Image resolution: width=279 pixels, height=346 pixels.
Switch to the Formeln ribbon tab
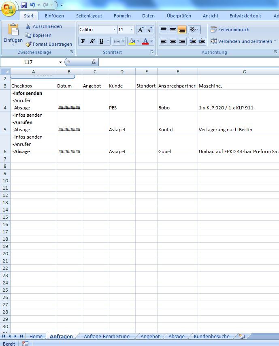[x=122, y=16]
